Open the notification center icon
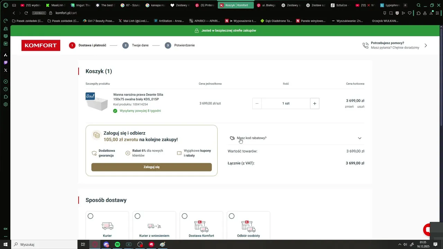Screen dimensions: 443x249 tap(435, 245)
